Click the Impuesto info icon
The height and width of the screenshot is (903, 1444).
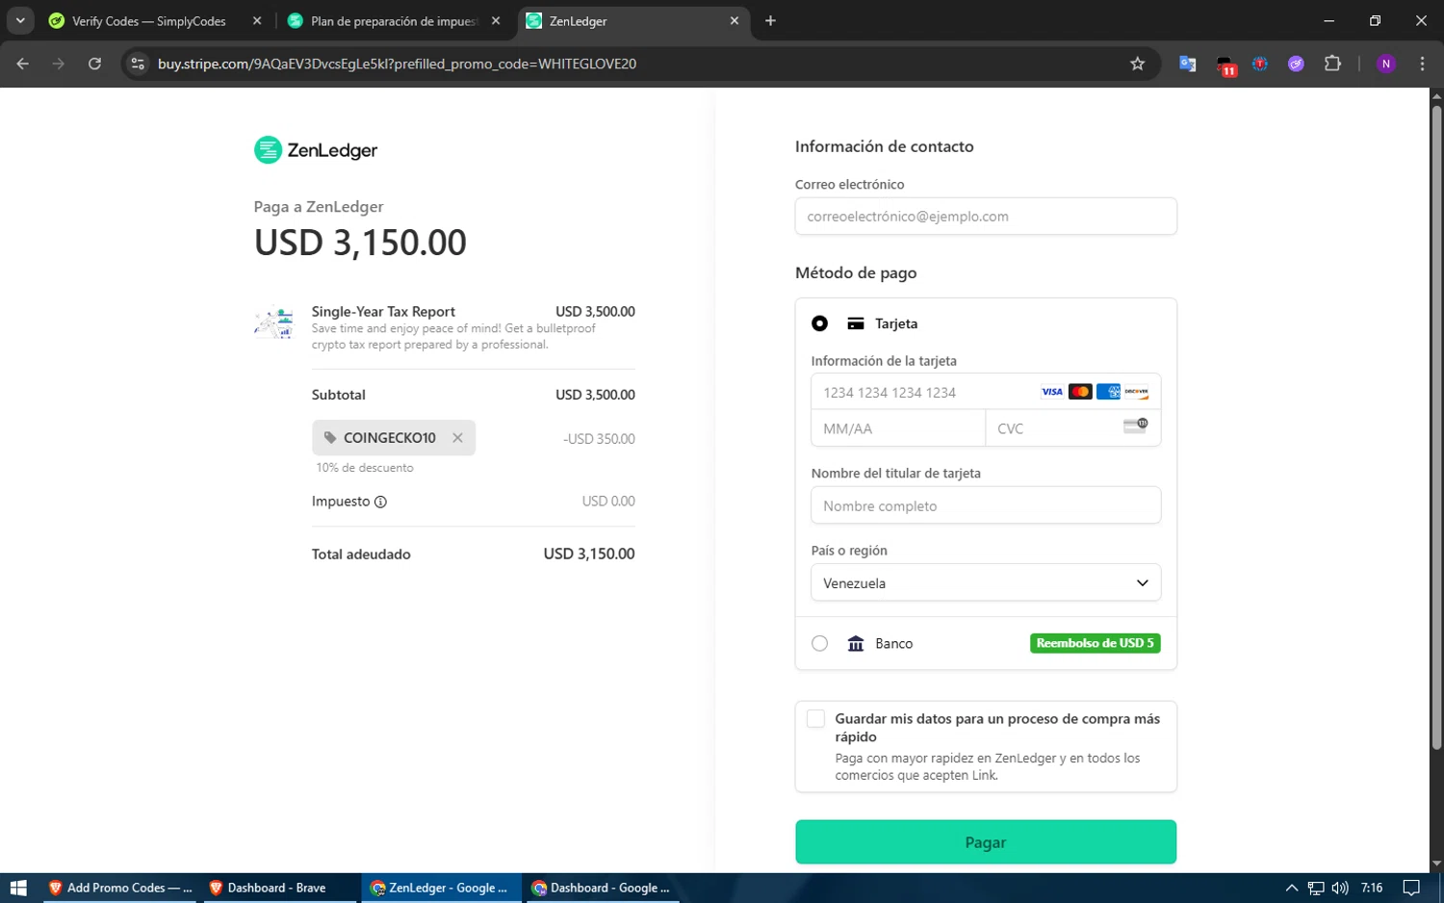click(380, 502)
